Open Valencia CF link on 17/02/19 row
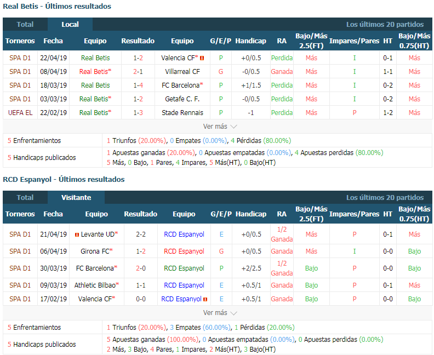The width and height of the screenshot is (434, 355). click(95, 299)
